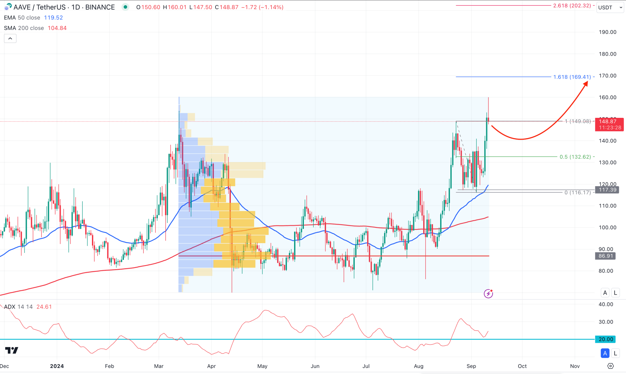Select the ADX 14 14 indicator label
This screenshot has width=626, height=374.
pos(18,307)
